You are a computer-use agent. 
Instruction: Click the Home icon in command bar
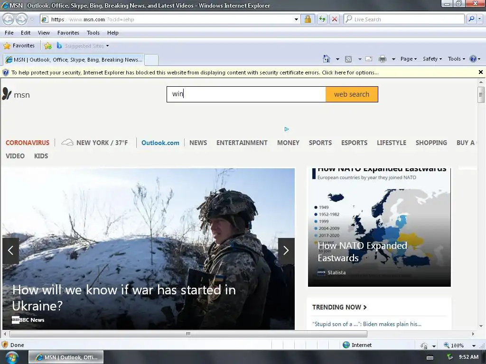(327, 59)
